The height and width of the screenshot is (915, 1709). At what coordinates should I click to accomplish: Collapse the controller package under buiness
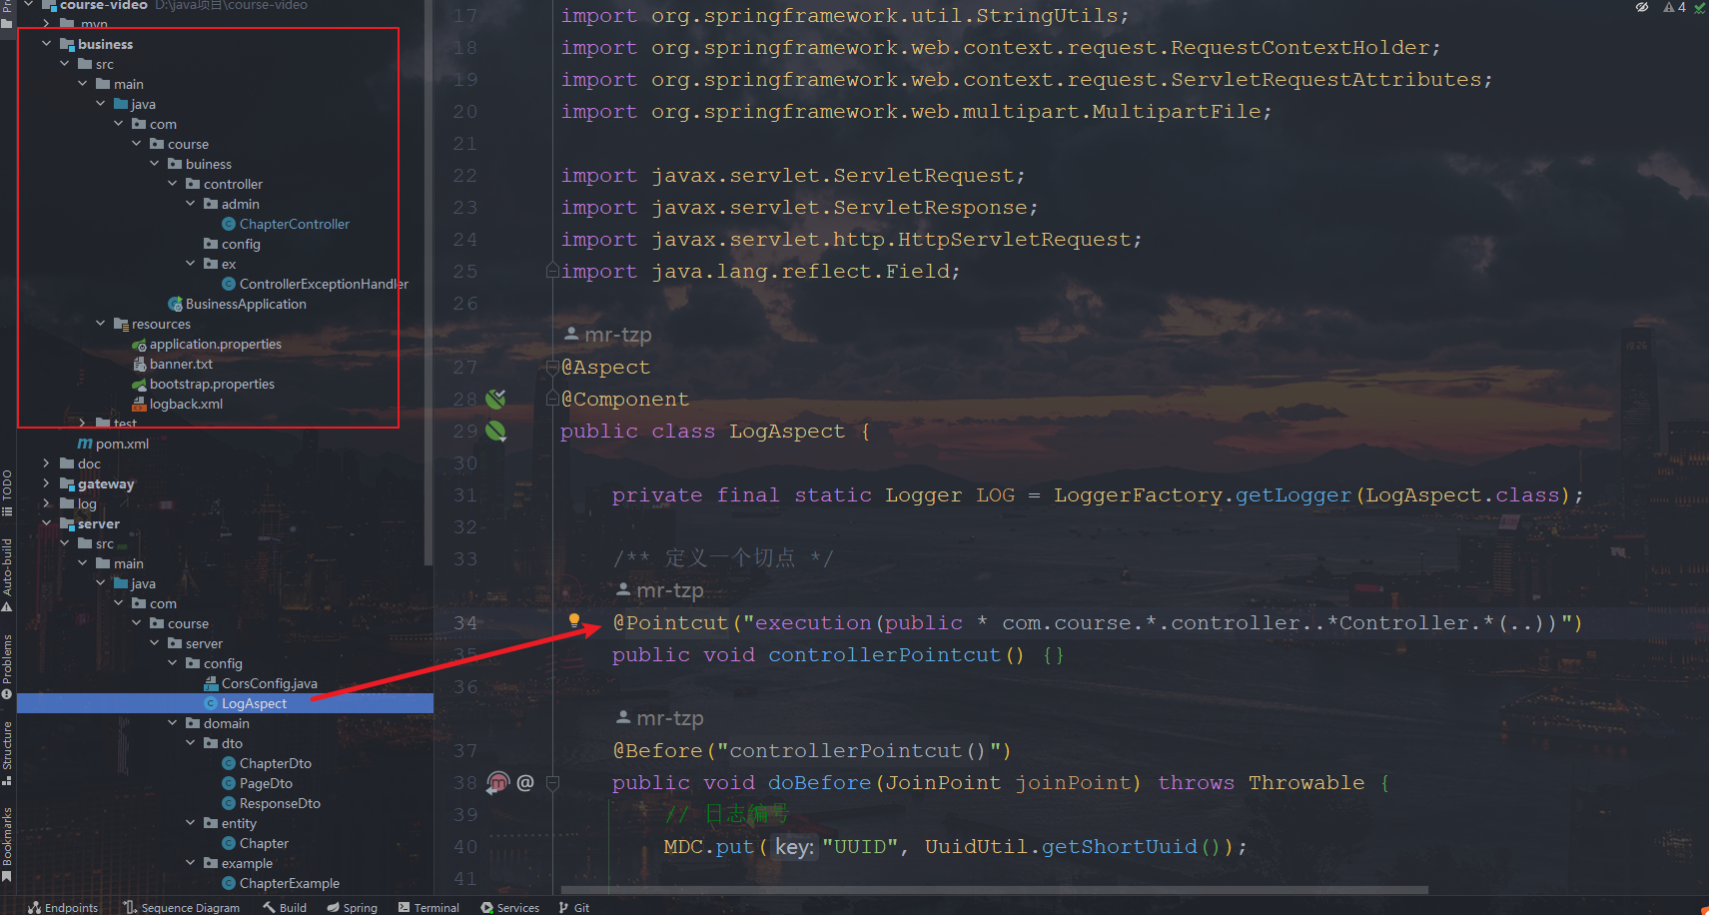click(173, 184)
